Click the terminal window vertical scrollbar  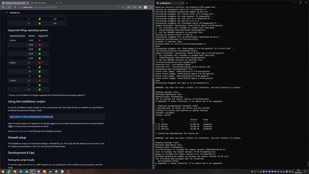pos(308,164)
